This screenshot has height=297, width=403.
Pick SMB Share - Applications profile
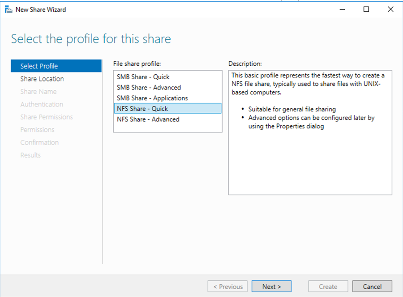click(x=167, y=98)
